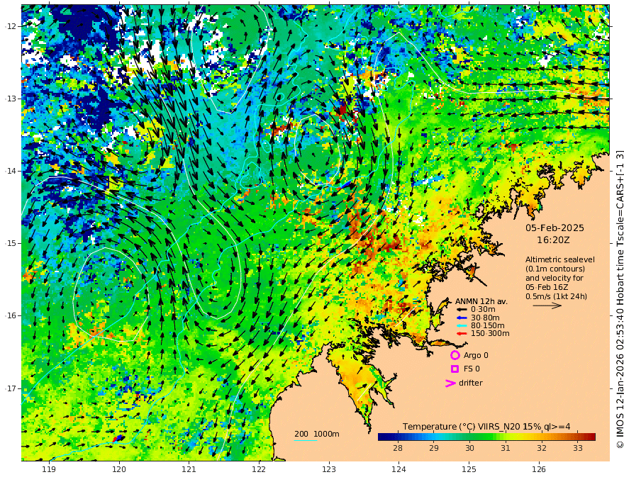Viewport: 624px width, 482px height.
Task: Click the longitude axis label 120
Action: 119,469
